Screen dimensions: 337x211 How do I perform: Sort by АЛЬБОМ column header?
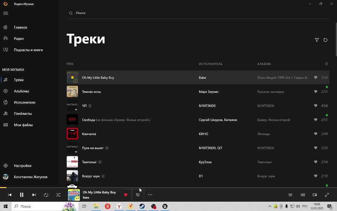pos(264,64)
